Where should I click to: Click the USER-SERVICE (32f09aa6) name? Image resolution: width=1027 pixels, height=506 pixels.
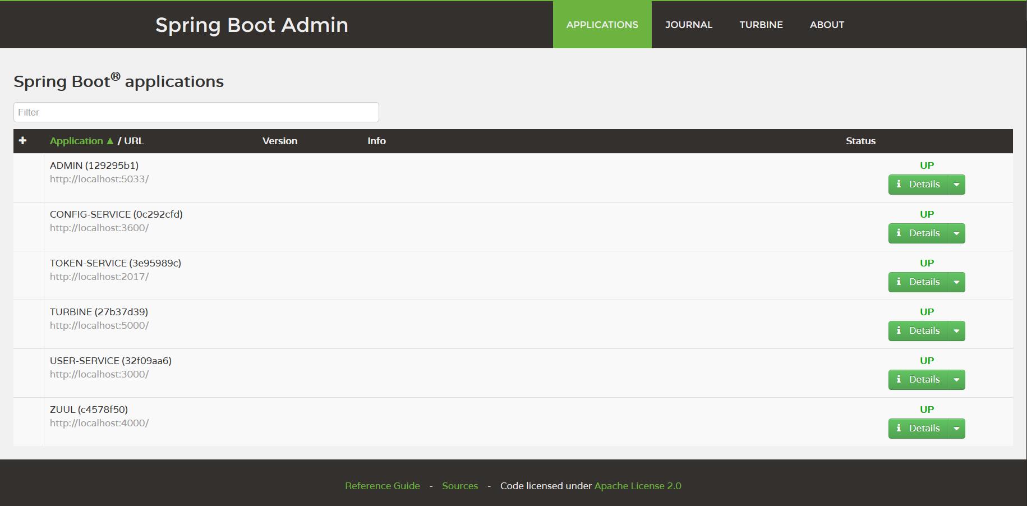pyautogui.click(x=110, y=361)
